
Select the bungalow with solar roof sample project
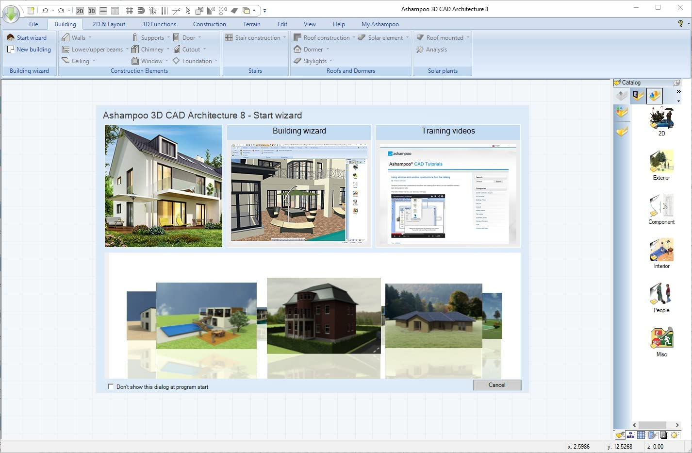(x=433, y=316)
